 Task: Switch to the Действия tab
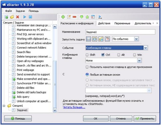pos(104,23)
